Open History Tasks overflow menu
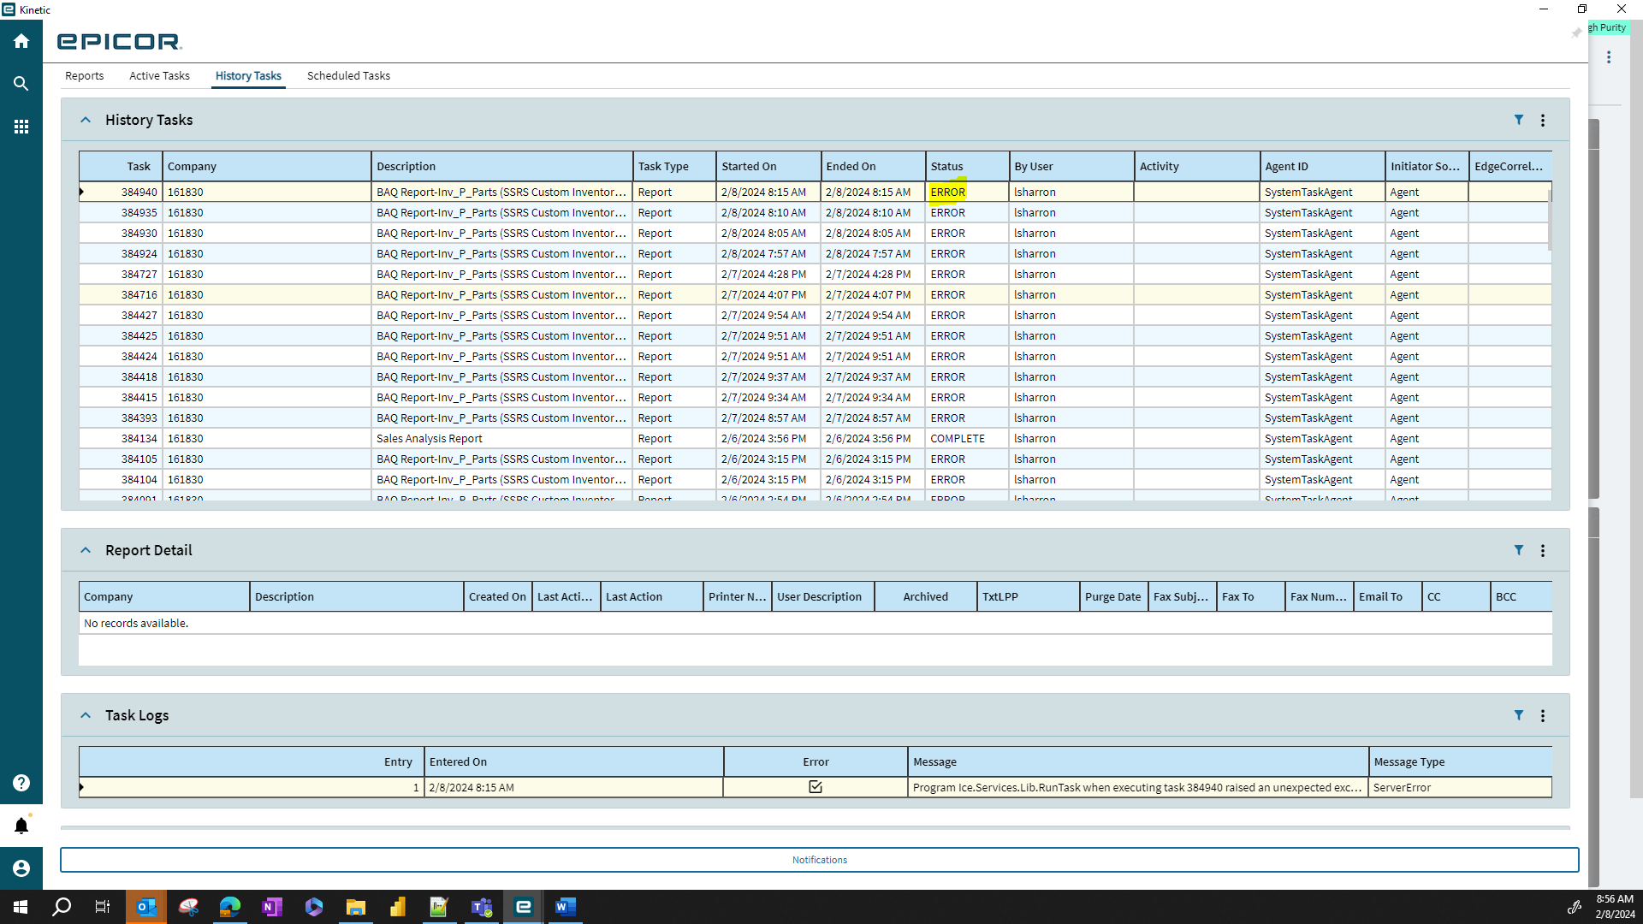The width and height of the screenshot is (1643, 924). tap(1543, 121)
